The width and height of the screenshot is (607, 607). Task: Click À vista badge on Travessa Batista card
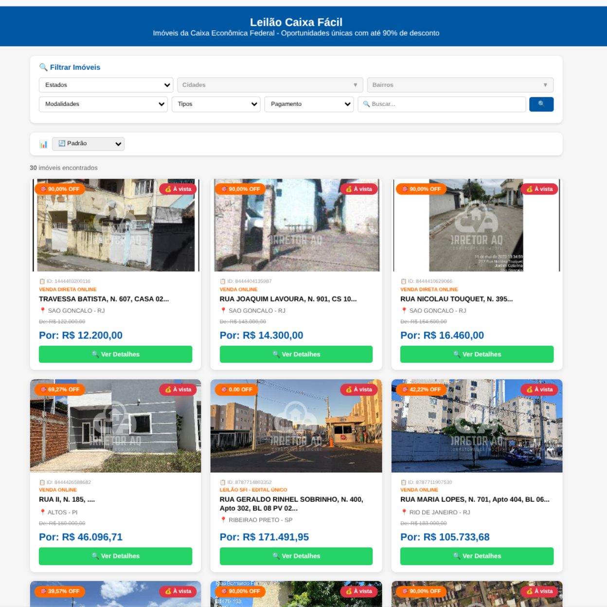[x=178, y=189]
